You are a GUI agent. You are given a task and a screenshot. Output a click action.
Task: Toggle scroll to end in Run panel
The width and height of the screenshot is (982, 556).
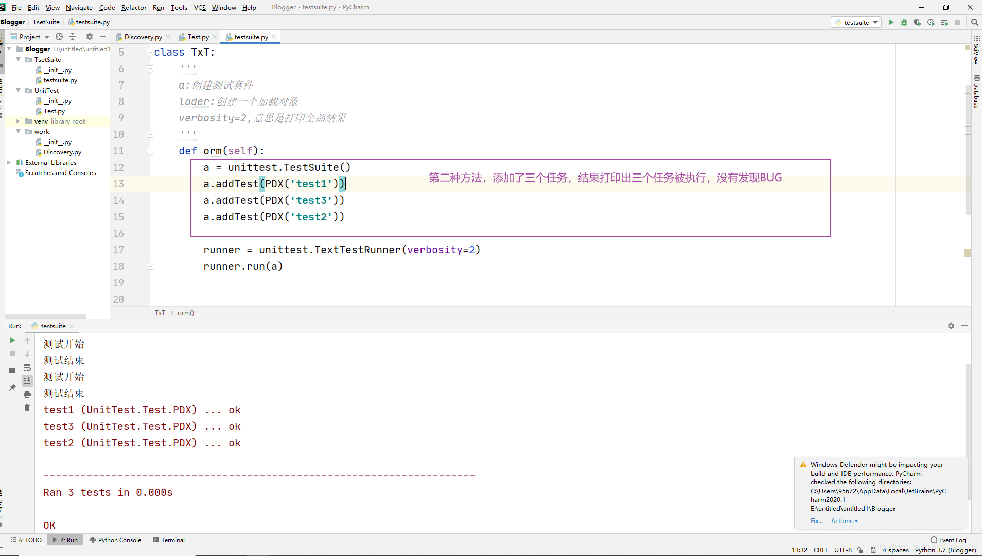coord(27,381)
